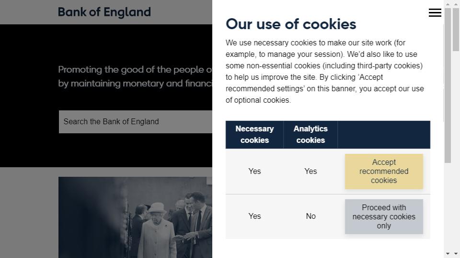Click the 'Promoting the good of the people' tagline
This screenshot has width=460, height=258.
click(135, 76)
